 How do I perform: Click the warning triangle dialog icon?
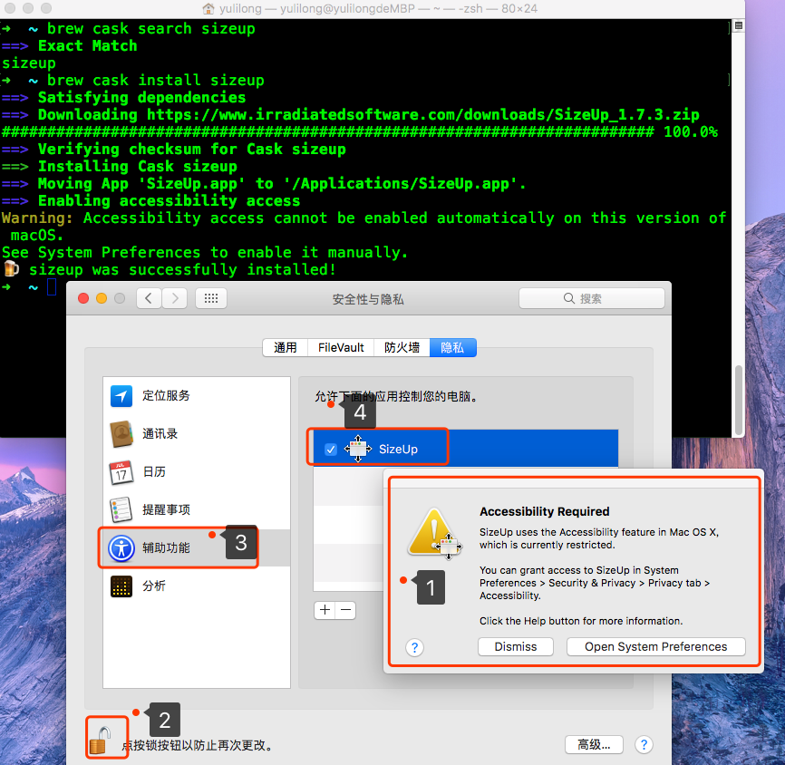434,534
